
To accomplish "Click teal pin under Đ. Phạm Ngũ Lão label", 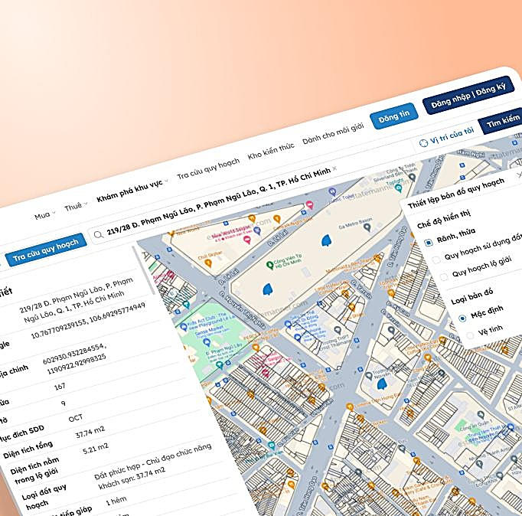I will [x=220, y=365].
